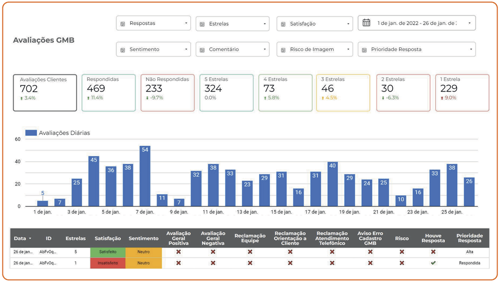The height and width of the screenshot is (282, 500).
Task: Click the 1 Estrela scorecard
Action: [462, 93]
